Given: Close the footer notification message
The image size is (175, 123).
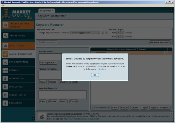Looking at the screenshot, I should [x=171, y=114].
